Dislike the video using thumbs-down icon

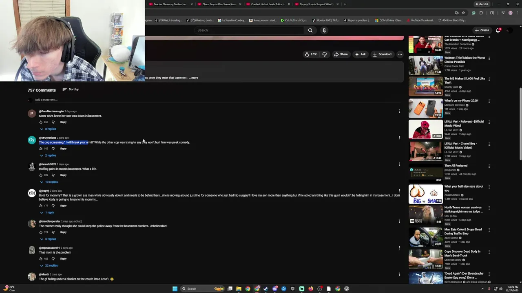(325, 54)
